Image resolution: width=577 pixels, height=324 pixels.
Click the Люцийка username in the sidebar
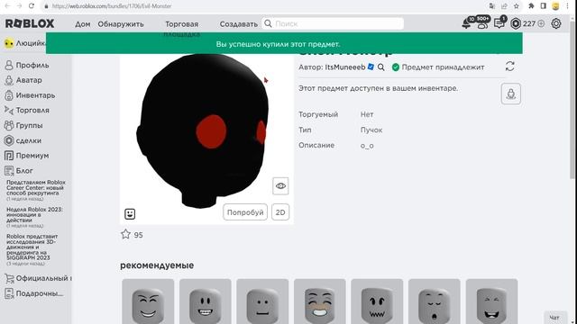coord(30,43)
